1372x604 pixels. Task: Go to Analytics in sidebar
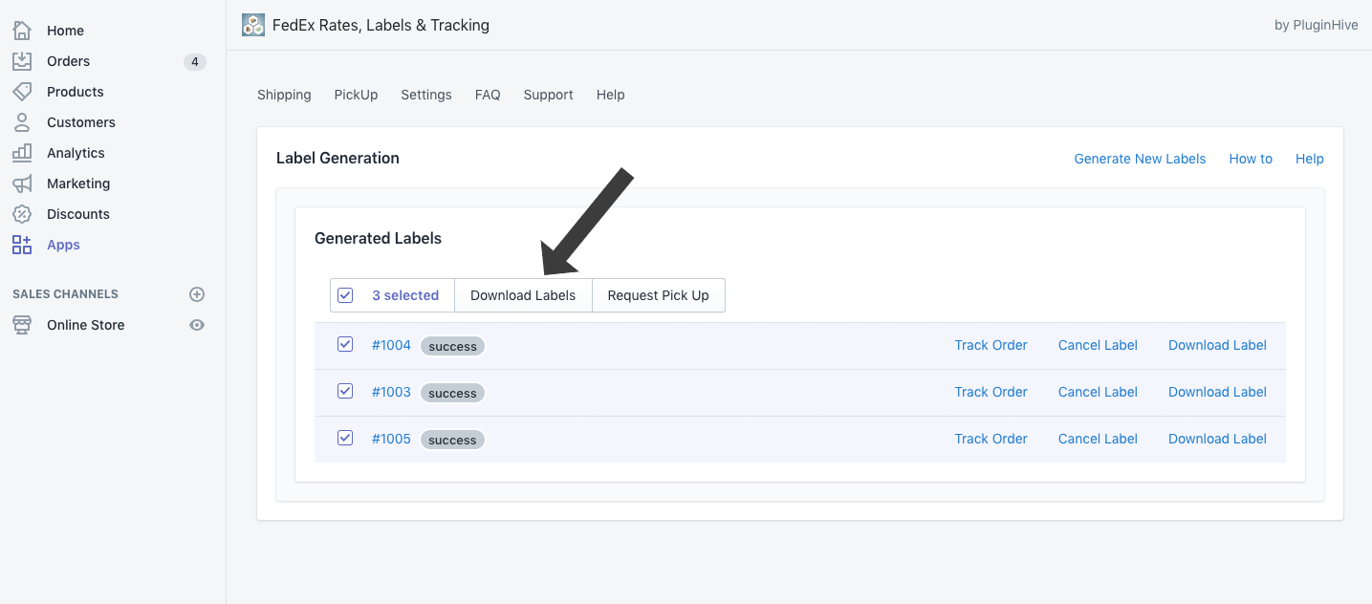pyautogui.click(x=76, y=153)
